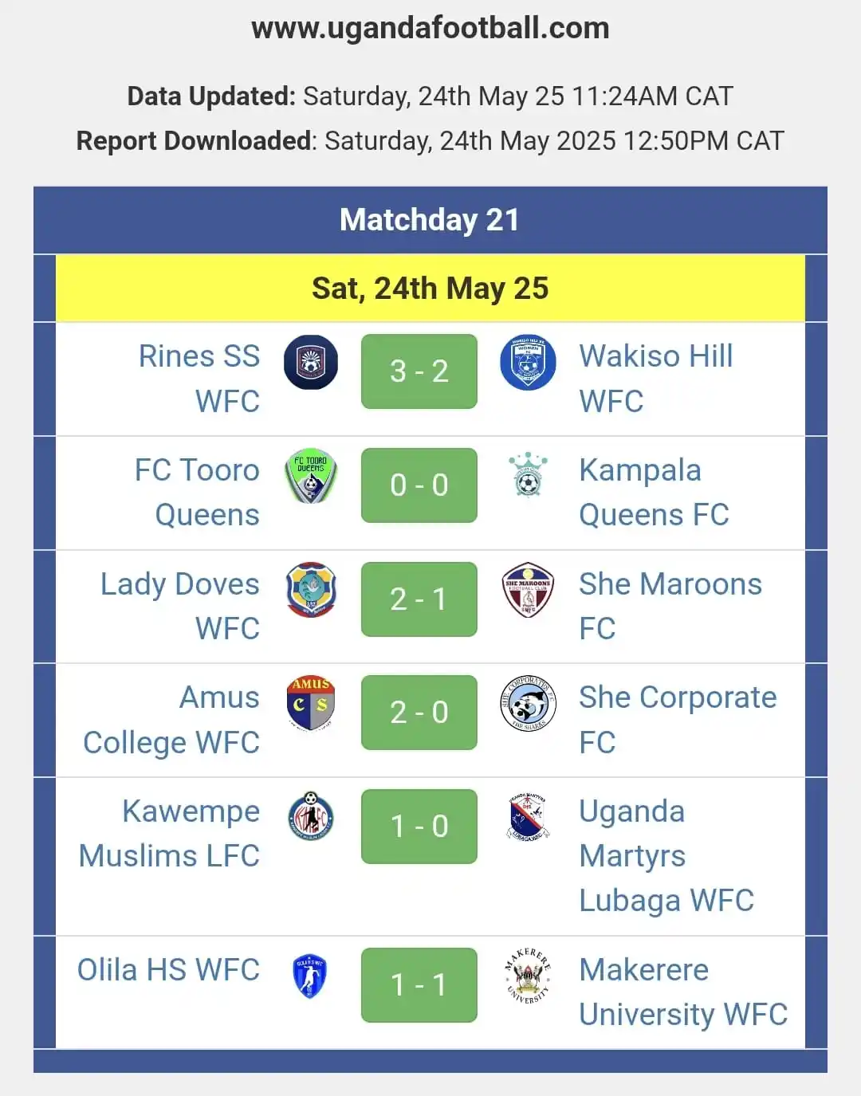
Task: Click the She Corporate FC round badge
Action: tap(528, 704)
